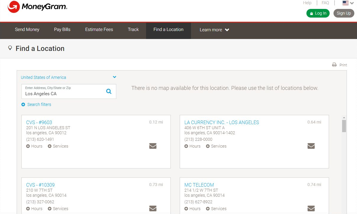Click phone number (213) 228-0000
Image resolution: width=357 pixels, height=214 pixels.
pyautogui.click(x=198, y=139)
